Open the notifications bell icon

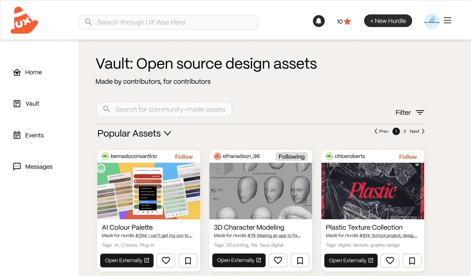(x=319, y=21)
